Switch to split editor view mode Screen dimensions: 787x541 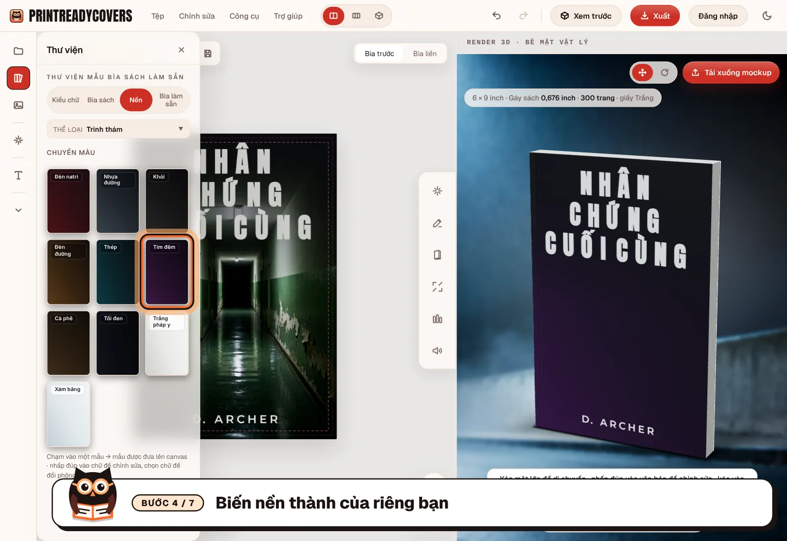[333, 16]
